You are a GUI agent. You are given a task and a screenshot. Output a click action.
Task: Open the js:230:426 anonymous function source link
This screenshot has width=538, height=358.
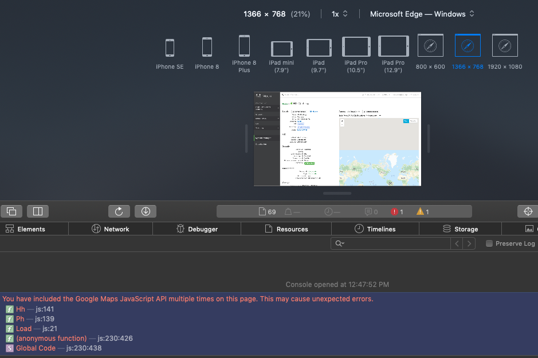tap(115, 339)
